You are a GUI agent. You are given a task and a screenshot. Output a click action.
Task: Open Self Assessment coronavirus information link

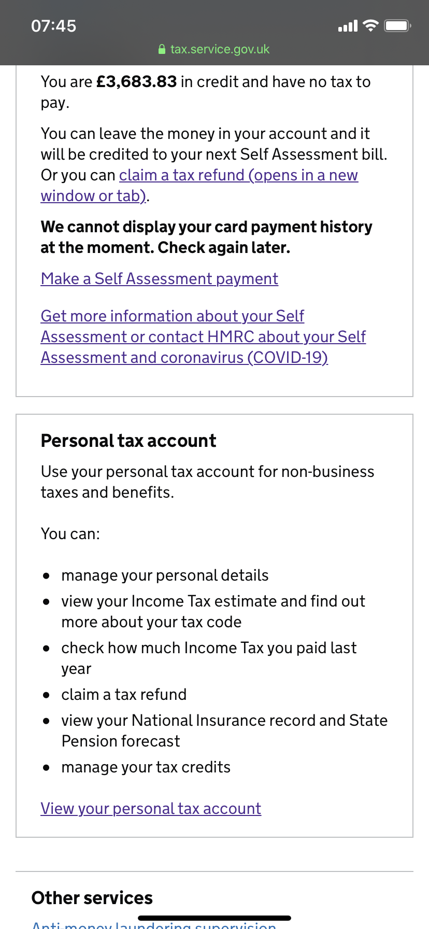[x=203, y=337]
